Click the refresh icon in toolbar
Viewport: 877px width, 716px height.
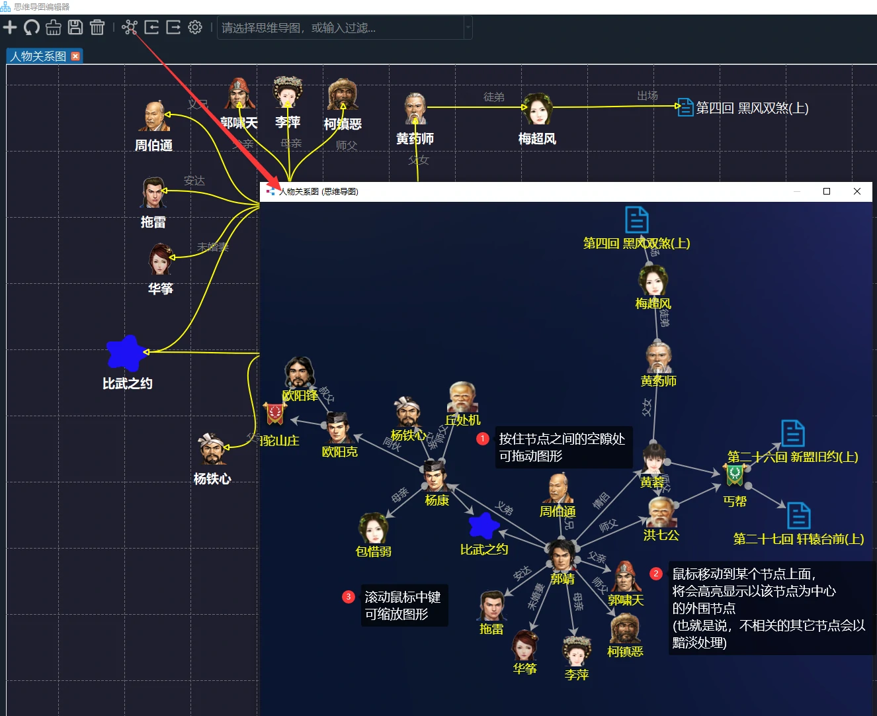pyautogui.click(x=32, y=27)
